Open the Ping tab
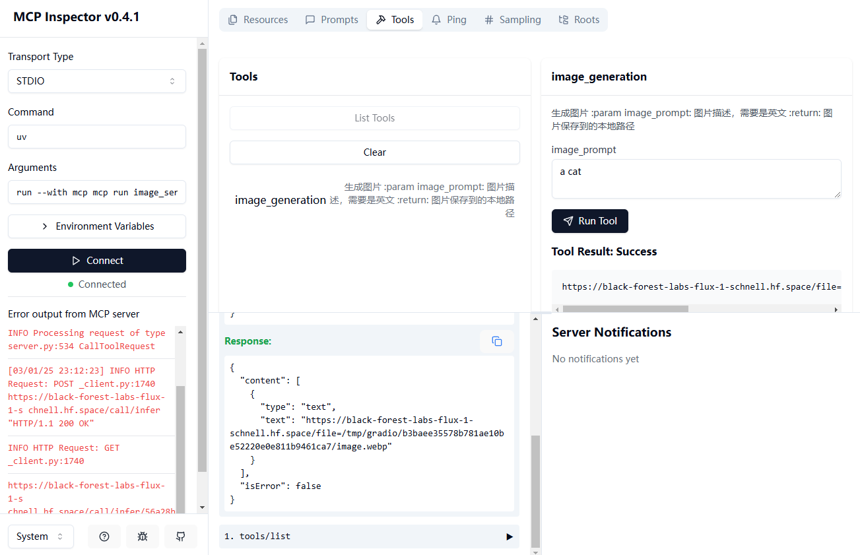 449,20
